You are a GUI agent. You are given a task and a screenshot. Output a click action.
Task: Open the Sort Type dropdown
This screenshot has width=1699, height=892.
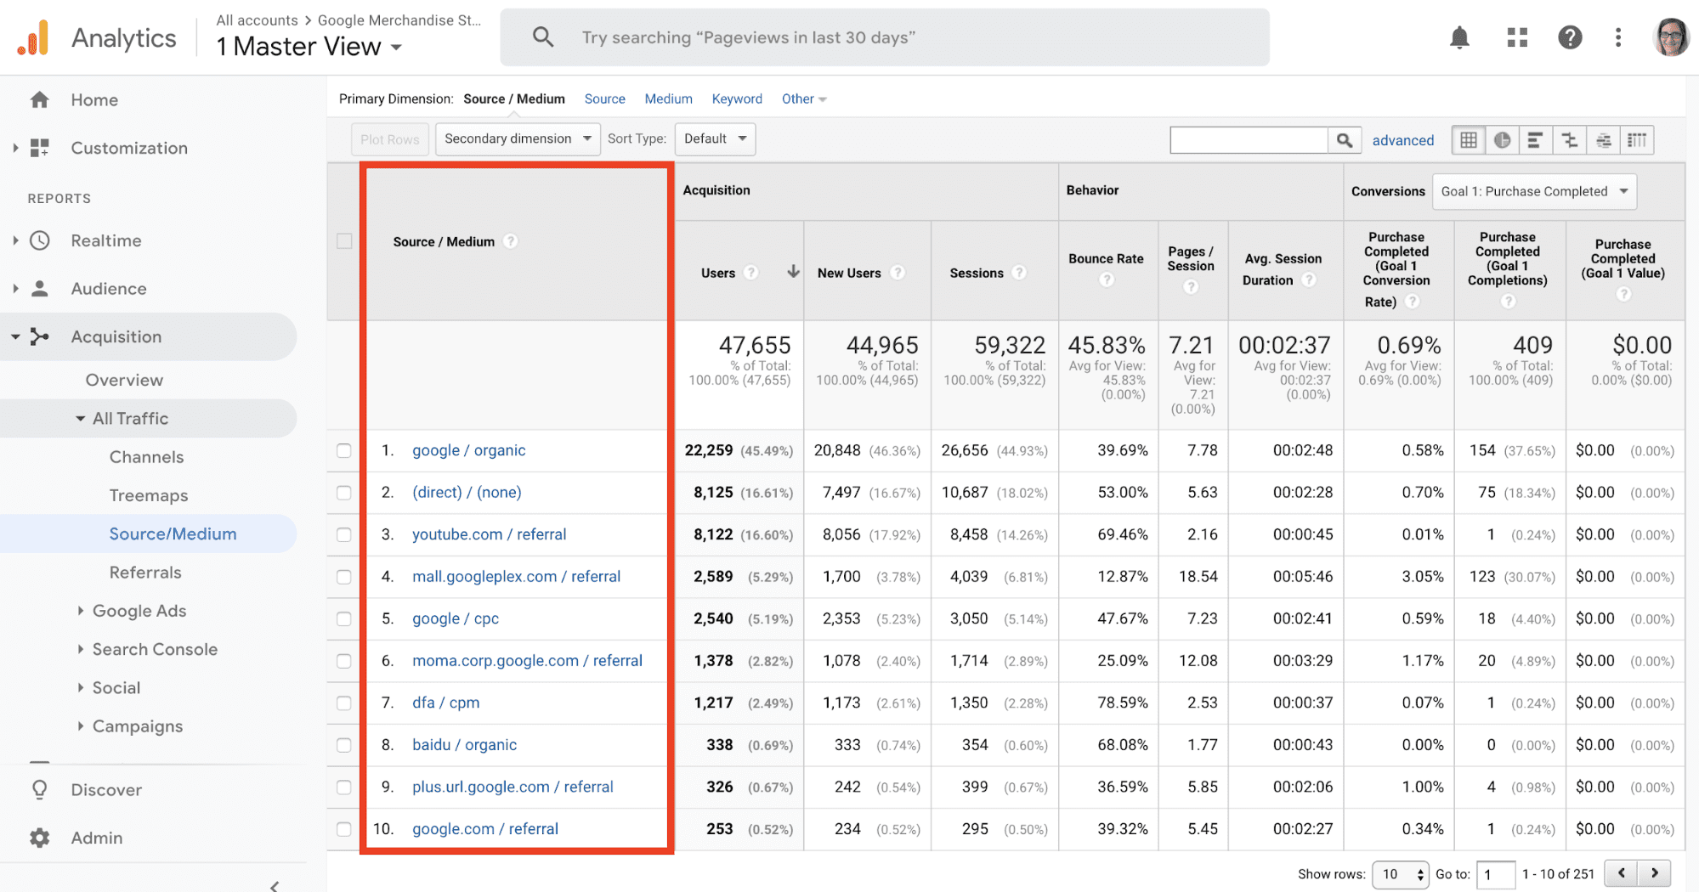click(714, 138)
